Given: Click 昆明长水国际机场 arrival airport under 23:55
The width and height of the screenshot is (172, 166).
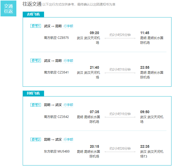Looking at the screenshot, I should (x=152, y=75).
